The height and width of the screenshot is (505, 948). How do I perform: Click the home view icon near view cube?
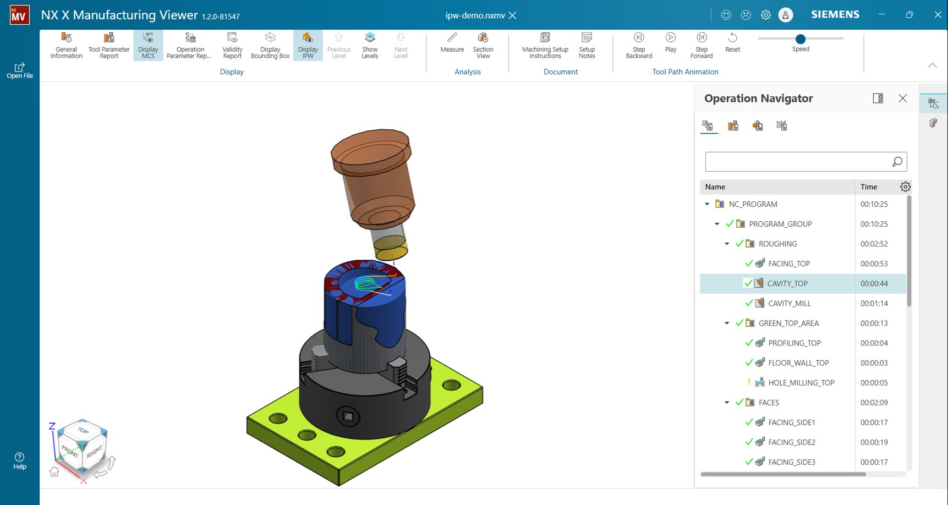54,471
